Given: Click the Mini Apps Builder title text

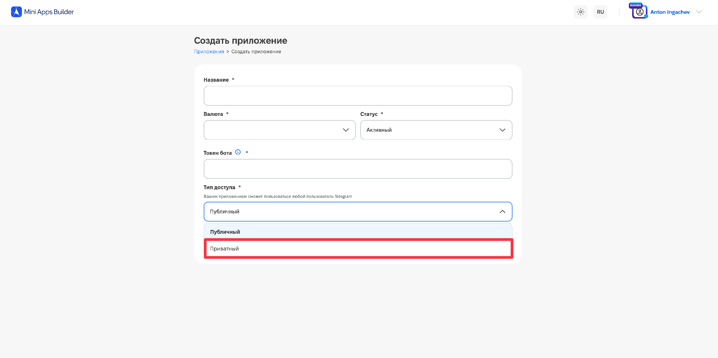Looking at the screenshot, I should [x=49, y=12].
